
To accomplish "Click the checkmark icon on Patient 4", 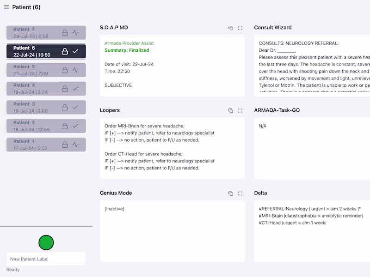I will (x=75, y=89).
